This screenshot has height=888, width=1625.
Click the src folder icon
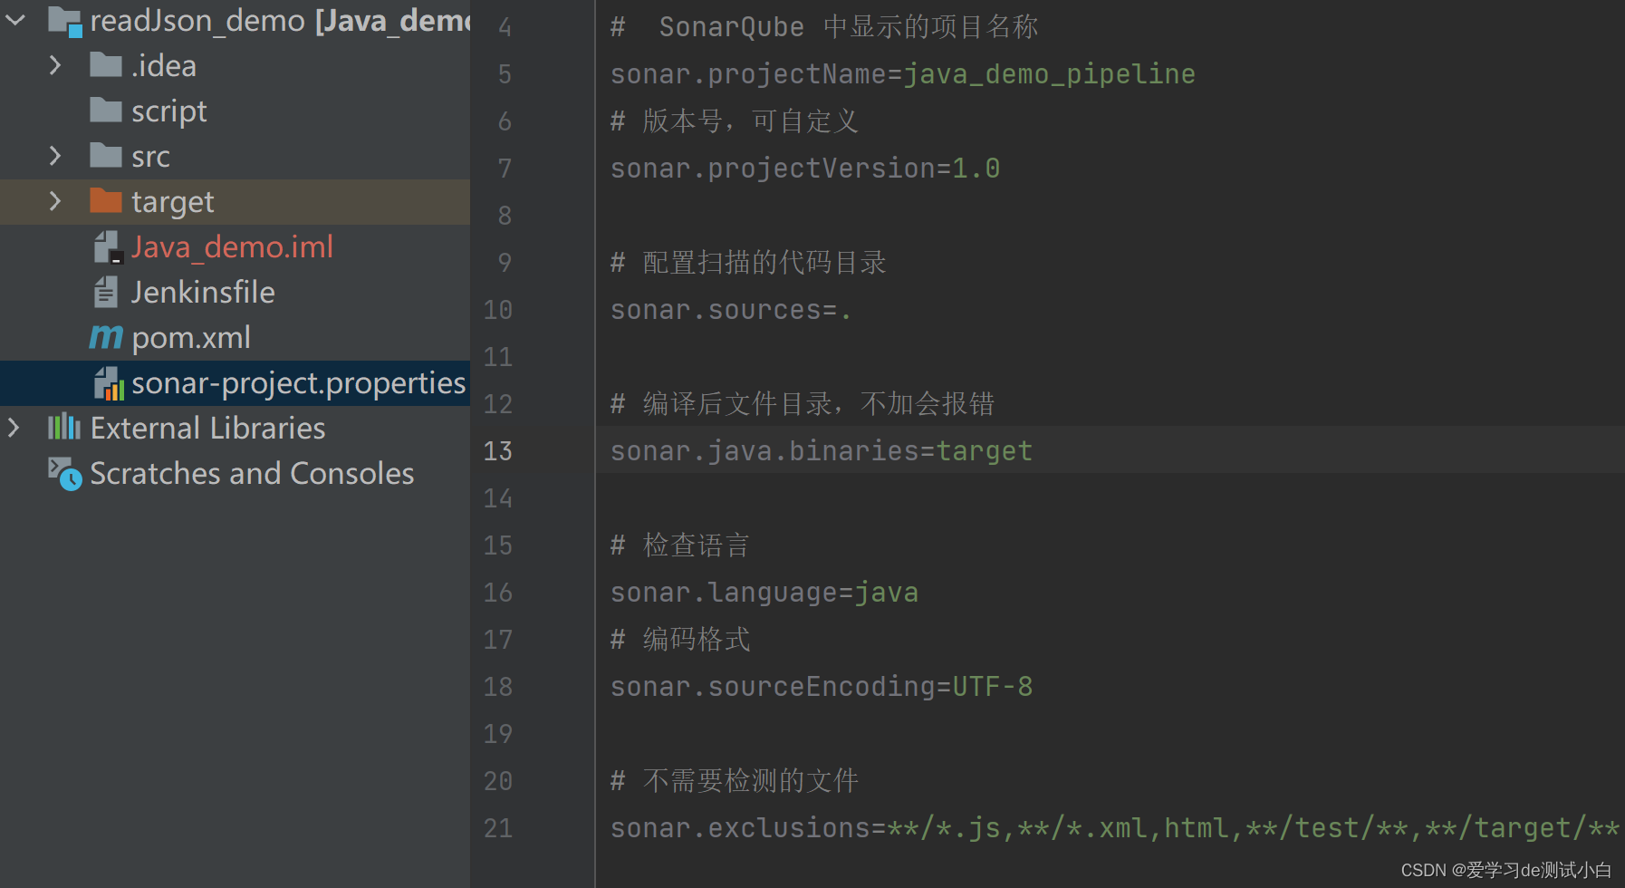106,156
